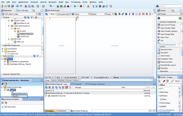Collapse the MyUCM node in Data Controls

coord(2,59)
